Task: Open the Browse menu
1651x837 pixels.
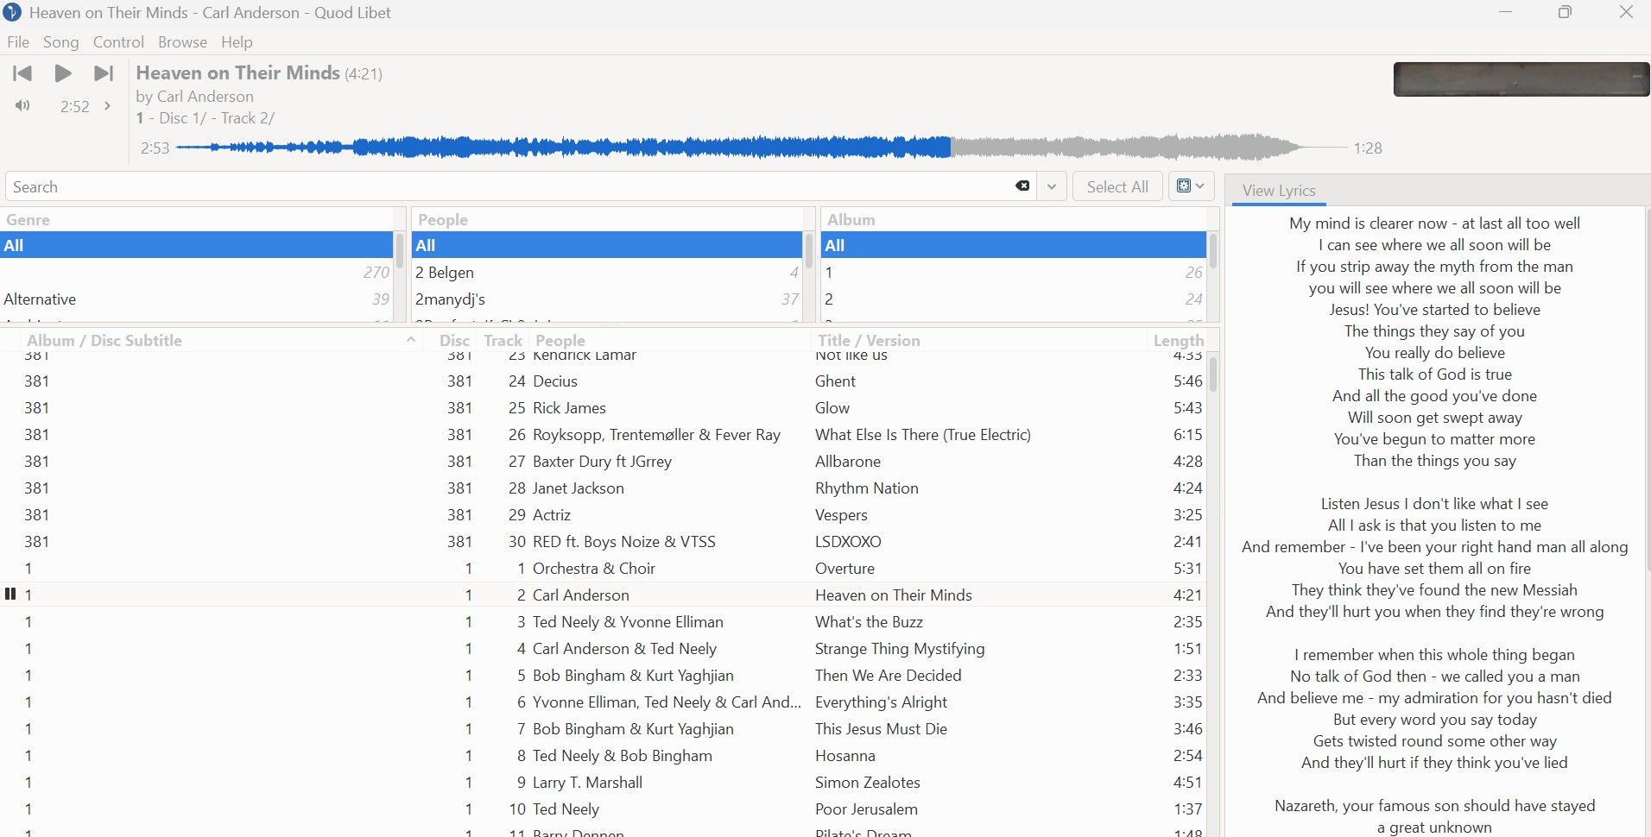Action: 182,42
